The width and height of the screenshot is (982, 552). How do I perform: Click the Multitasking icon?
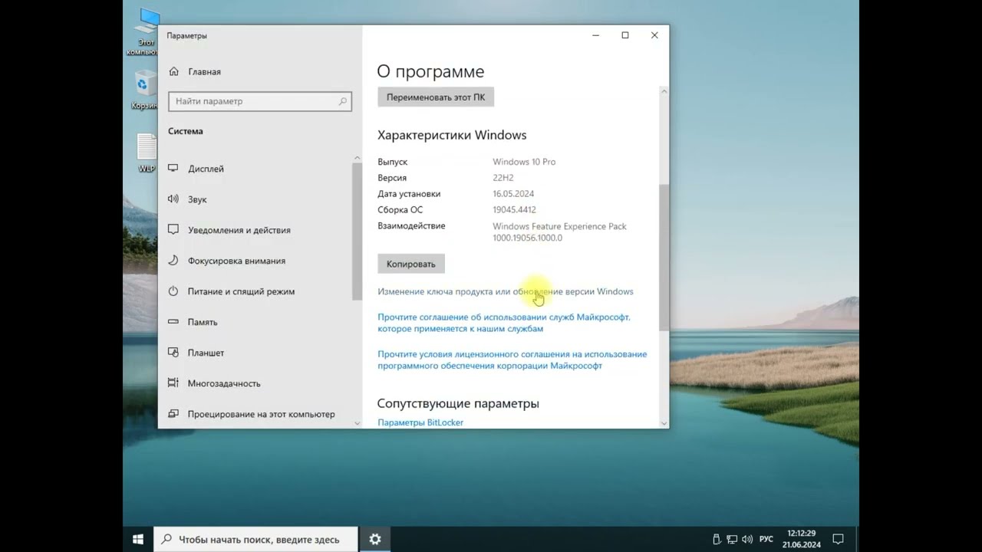[173, 383]
